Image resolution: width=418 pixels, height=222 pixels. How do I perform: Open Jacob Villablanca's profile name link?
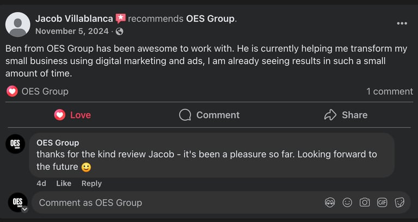(74, 18)
